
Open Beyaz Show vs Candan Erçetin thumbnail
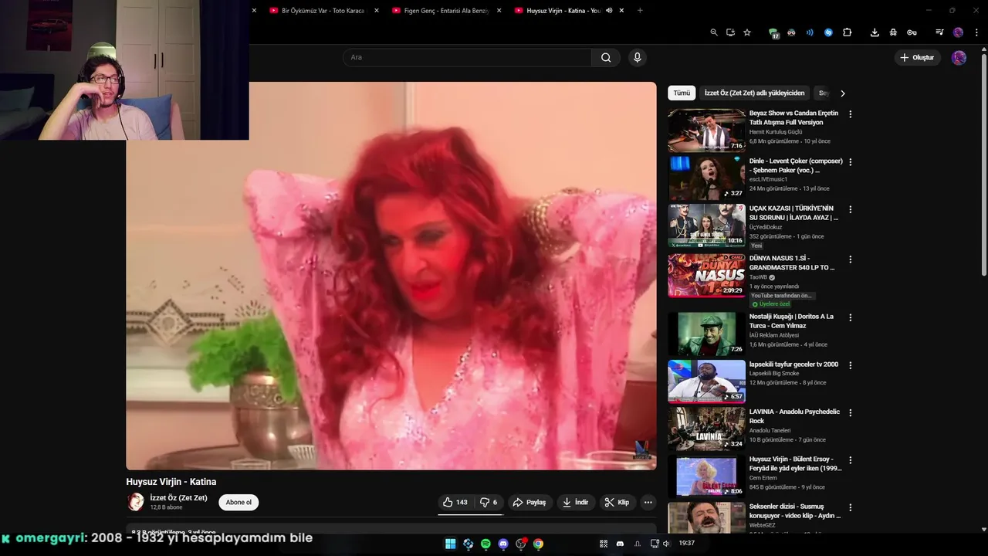tap(706, 130)
